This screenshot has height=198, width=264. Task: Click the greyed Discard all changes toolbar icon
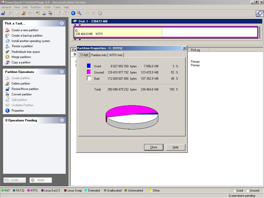tap(94, 13)
